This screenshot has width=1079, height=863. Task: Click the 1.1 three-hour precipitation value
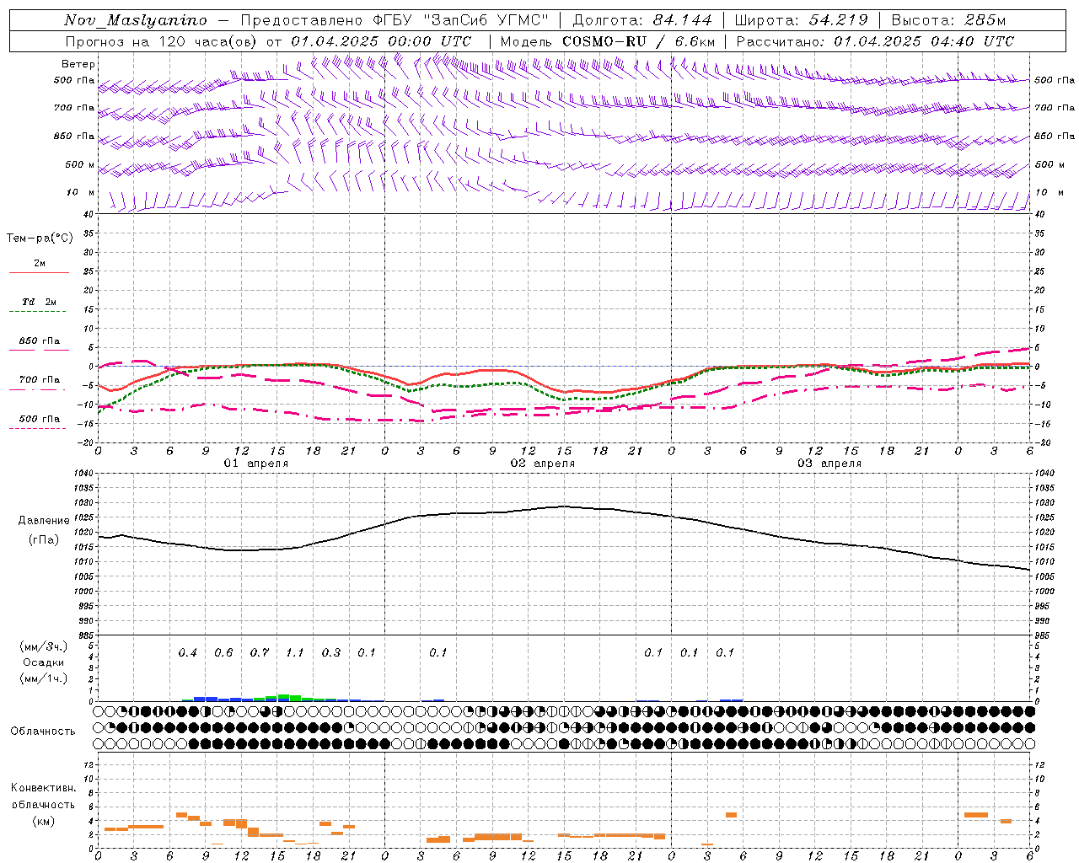click(x=294, y=652)
